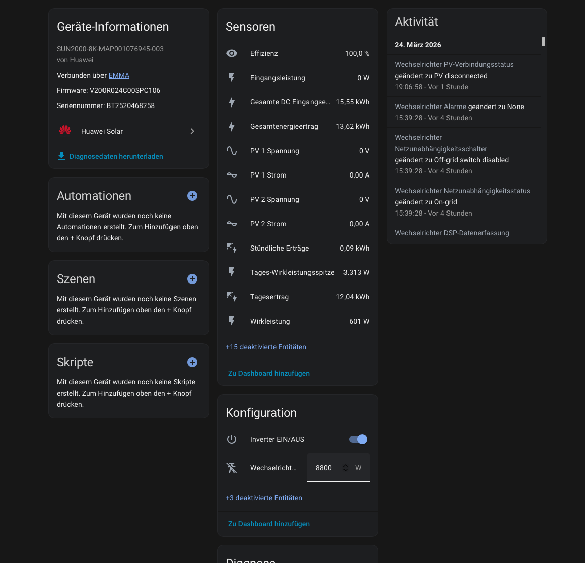Image resolution: width=585 pixels, height=563 pixels.
Task: Click the sine wave icon for PV 1 Spannung
Action: tap(232, 151)
